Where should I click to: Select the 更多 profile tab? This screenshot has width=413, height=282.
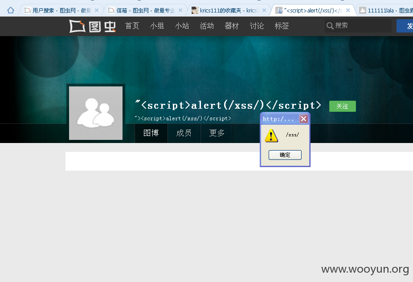(x=217, y=133)
